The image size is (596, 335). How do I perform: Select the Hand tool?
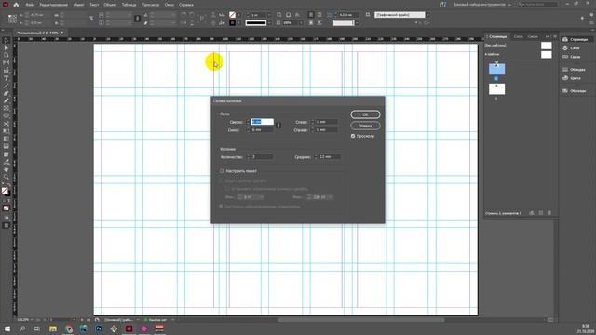[7, 169]
